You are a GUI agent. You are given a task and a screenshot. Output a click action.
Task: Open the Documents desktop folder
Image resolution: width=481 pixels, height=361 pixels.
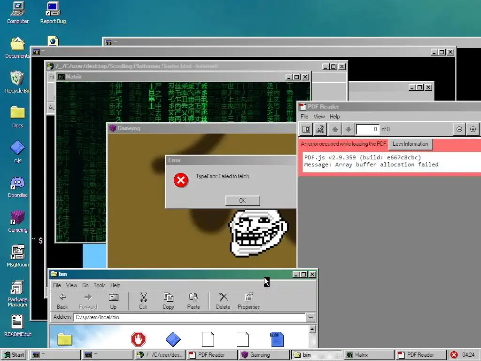tap(17, 48)
